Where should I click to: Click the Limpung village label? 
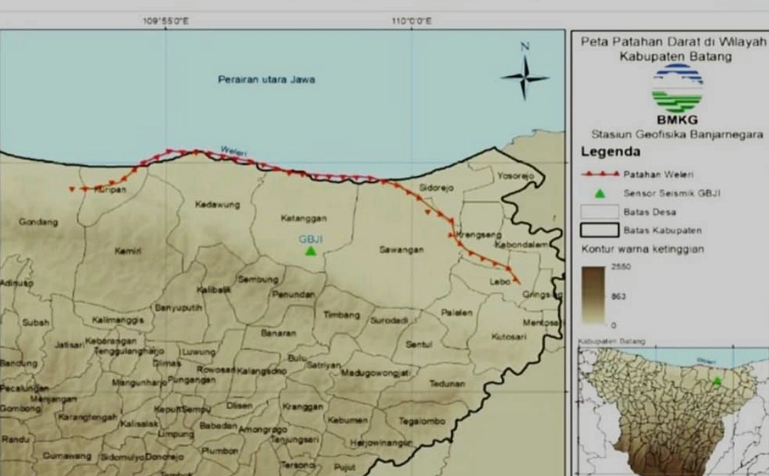(176, 434)
